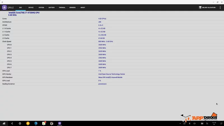The height and width of the screenshot is (126, 224).
Task: Click the taskbar home circle button
Action: [20, 123]
